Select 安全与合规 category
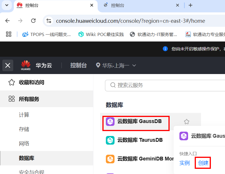This screenshot has width=225, height=174. (31, 172)
